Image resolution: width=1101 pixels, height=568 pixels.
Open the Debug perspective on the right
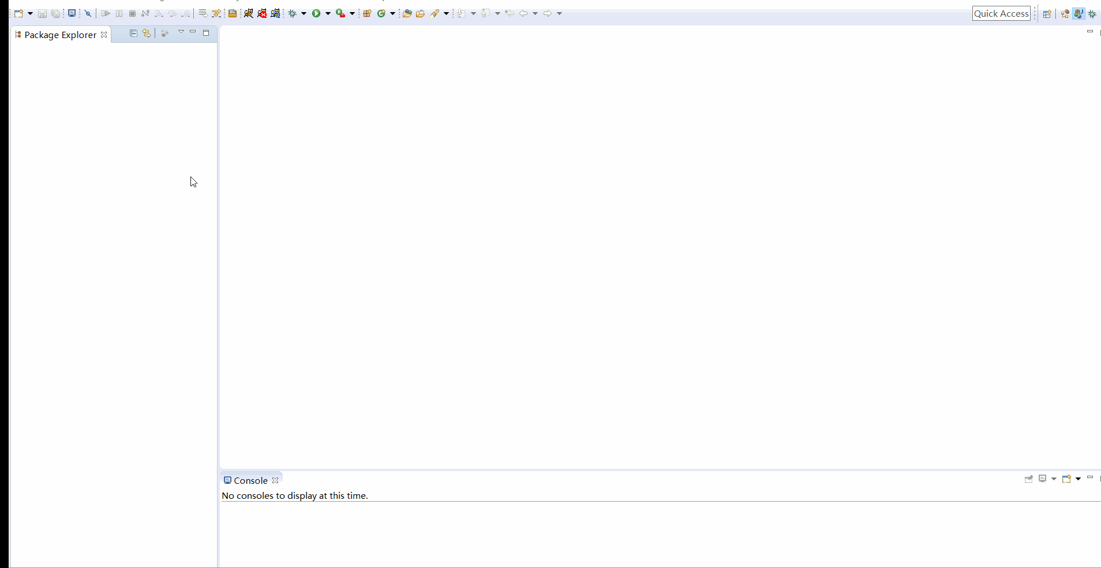coord(1091,13)
